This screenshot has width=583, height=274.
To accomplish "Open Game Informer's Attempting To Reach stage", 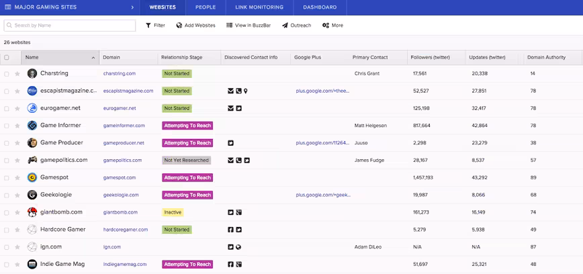I will 187,126.
